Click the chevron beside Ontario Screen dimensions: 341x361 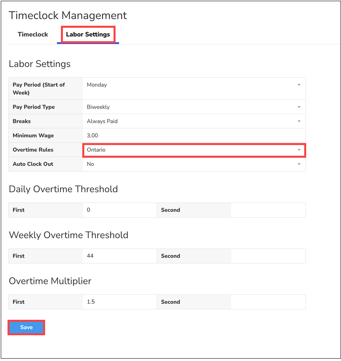299,150
